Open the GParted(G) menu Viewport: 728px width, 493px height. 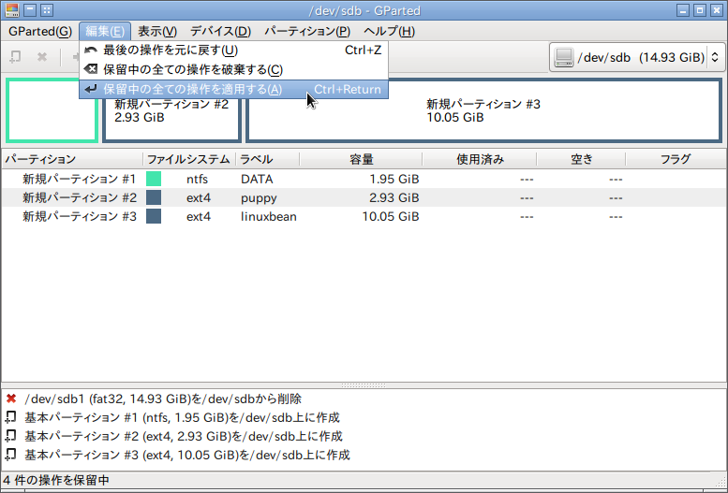click(40, 31)
